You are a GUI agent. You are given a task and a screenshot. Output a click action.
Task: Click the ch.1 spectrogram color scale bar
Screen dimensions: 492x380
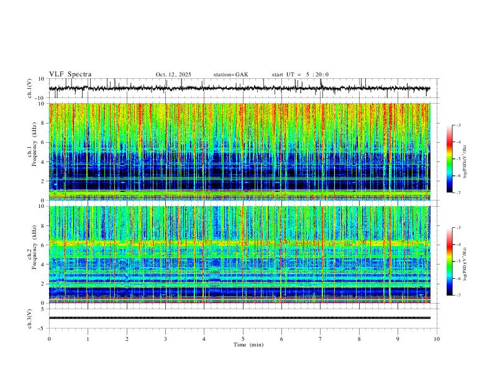click(x=450, y=159)
